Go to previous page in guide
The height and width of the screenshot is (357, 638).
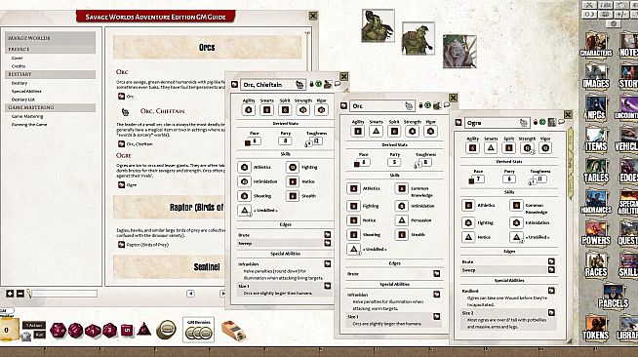click(190, 294)
